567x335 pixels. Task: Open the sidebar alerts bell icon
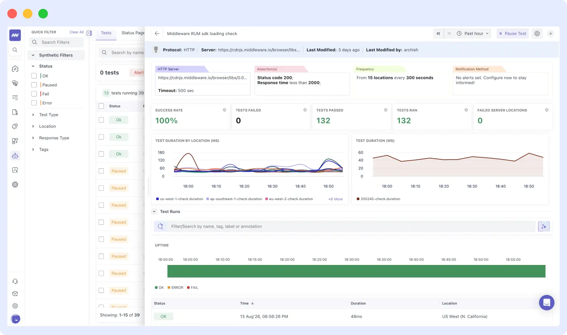click(15, 126)
